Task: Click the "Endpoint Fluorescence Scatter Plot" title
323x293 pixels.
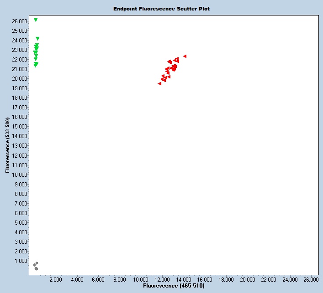Action: click(x=162, y=9)
